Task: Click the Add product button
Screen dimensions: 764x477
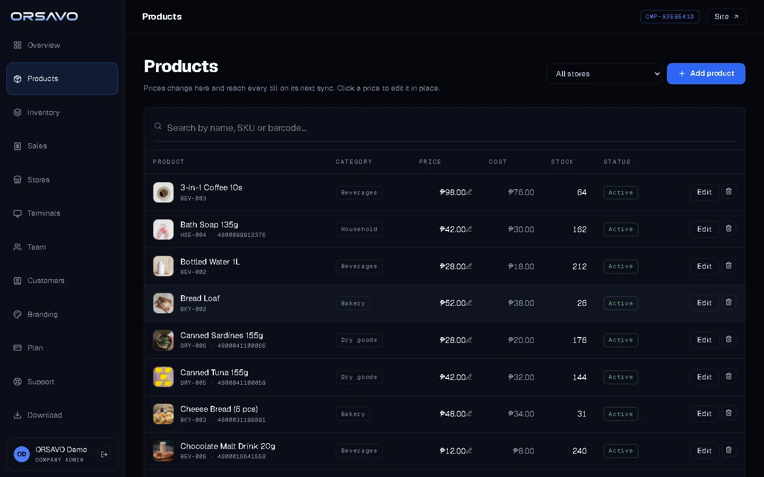Action: pyautogui.click(x=706, y=74)
